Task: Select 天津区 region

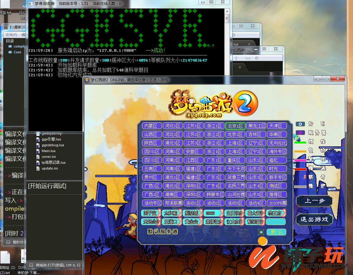Action: 277,126
